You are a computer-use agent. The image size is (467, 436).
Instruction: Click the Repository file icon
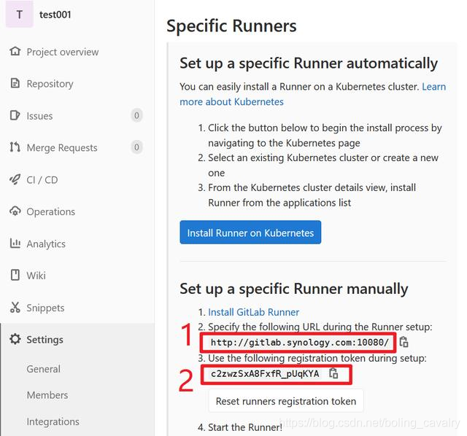pyautogui.click(x=15, y=83)
